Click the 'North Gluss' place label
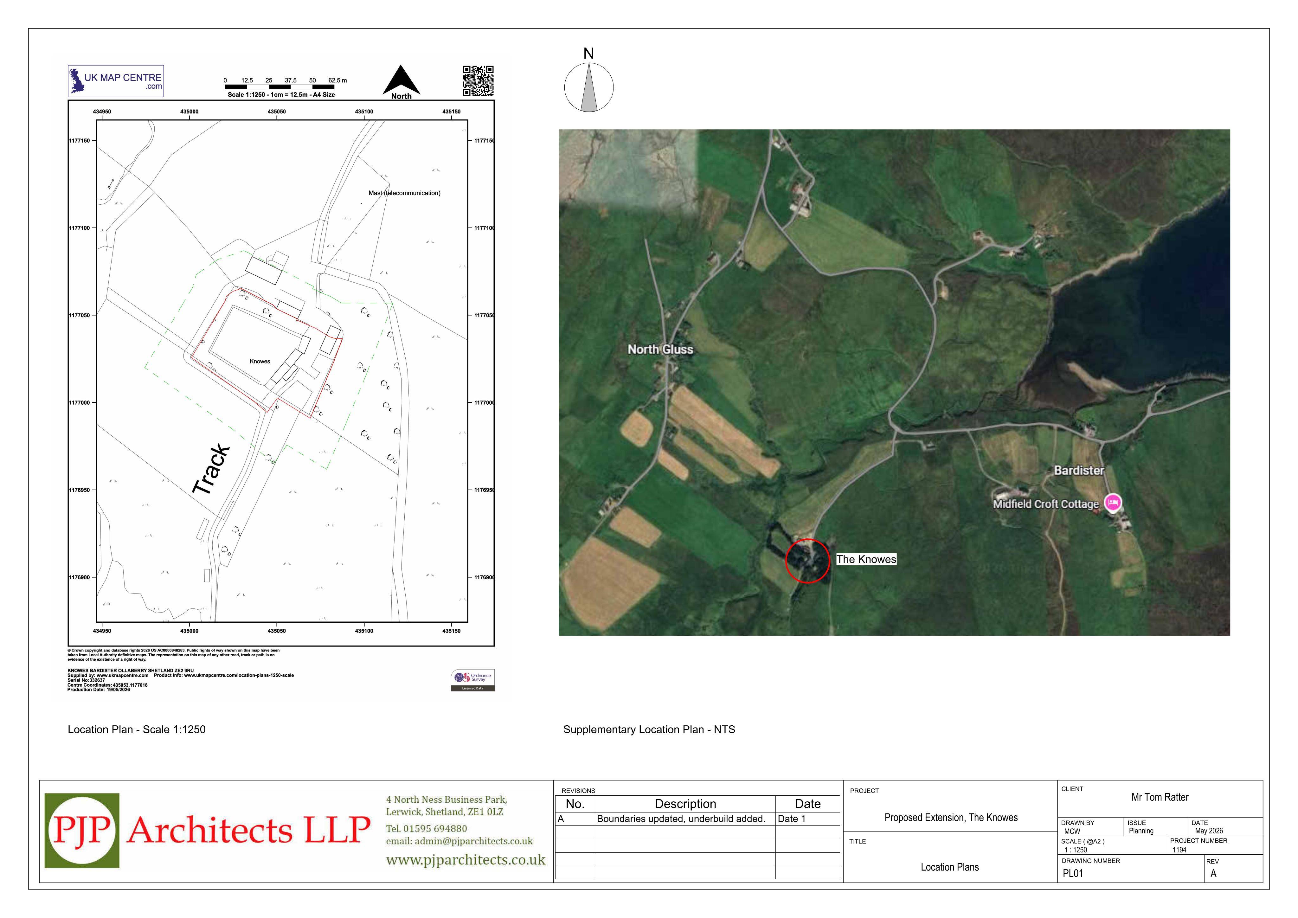 click(660, 349)
